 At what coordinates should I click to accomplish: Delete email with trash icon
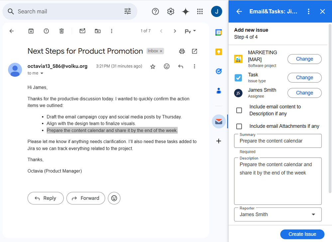coord(61,31)
